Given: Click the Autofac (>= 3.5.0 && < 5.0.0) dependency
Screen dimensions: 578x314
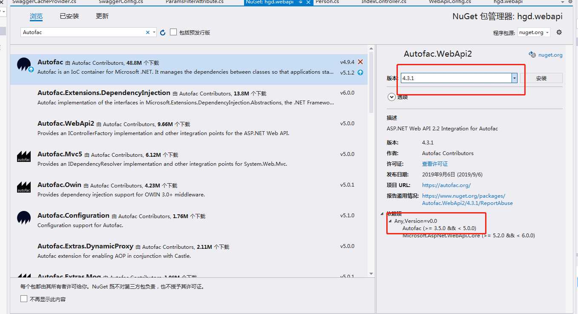Looking at the screenshot, I should point(439,228).
